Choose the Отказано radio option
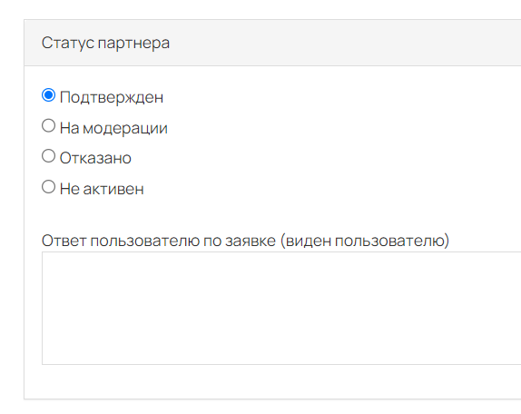 pyautogui.click(x=48, y=156)
